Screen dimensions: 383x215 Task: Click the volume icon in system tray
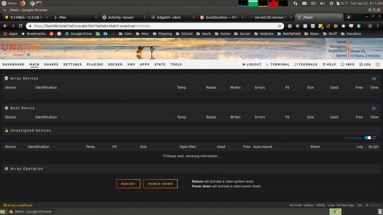click(x=322, y=3)
